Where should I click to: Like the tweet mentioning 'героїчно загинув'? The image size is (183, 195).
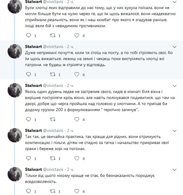77,120
